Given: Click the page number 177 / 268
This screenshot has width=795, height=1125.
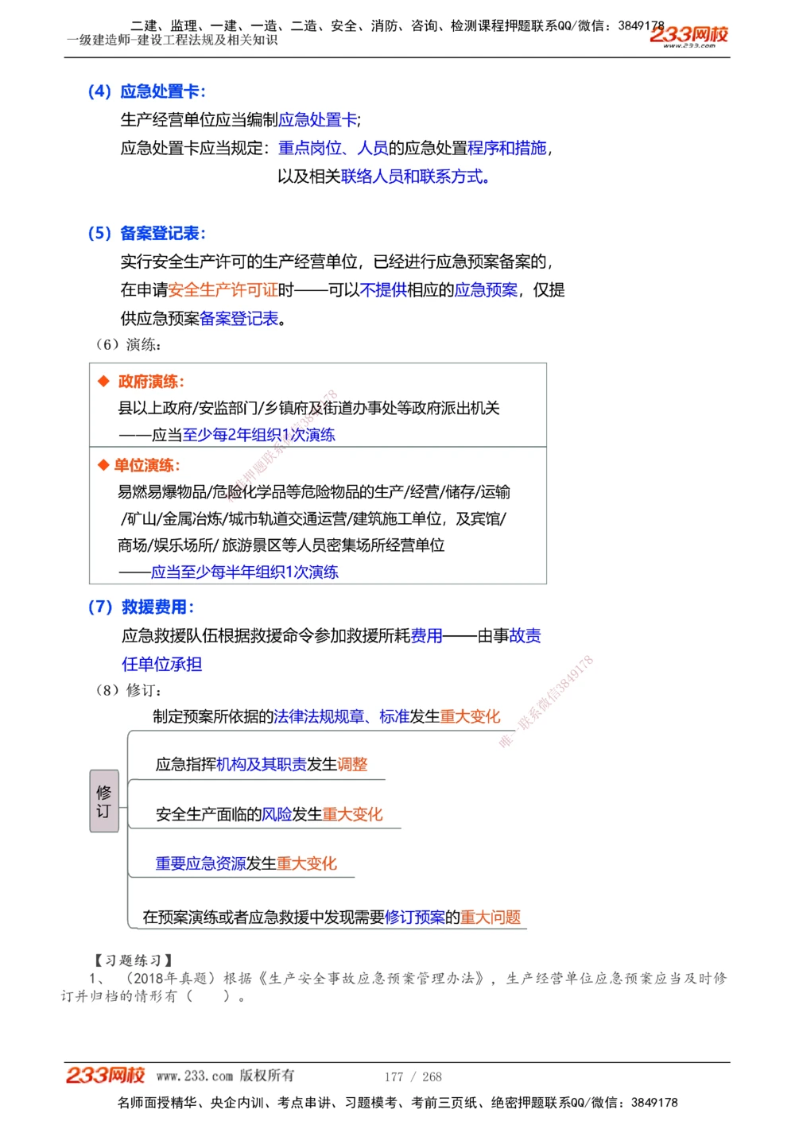Looking at the screenshot, I should [x=413, y=1077].
